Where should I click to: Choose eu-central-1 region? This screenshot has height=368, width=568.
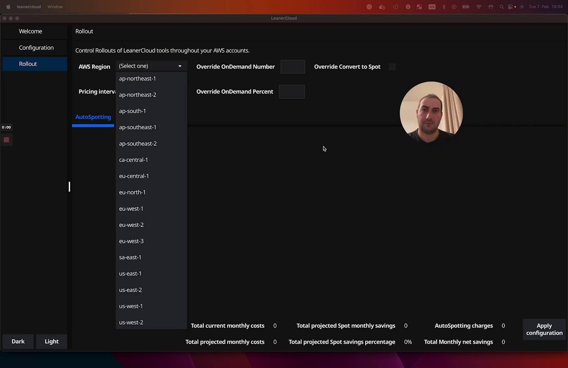[151, 176]
